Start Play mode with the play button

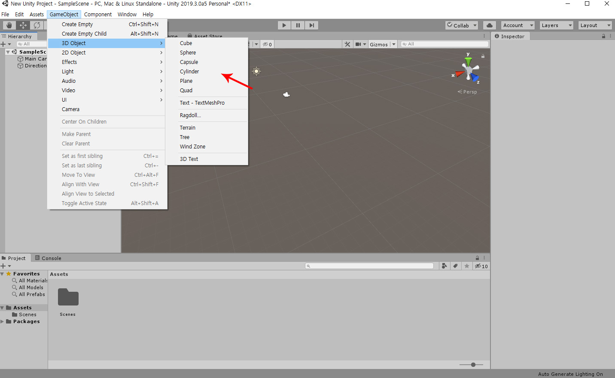(284, 25)
